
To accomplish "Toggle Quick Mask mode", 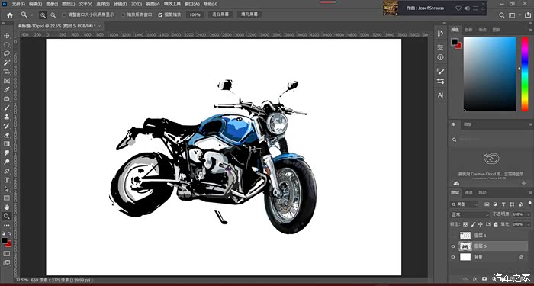I will pyautogui.click(x=6, y=254).
